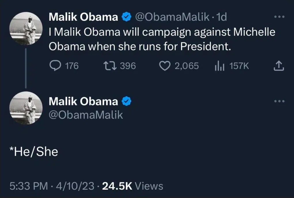Image resolution: width=294 pixels, height=198 pixels.
Task: Open the profile avatar on the top tweet
Action: click(x=26, y=28)
